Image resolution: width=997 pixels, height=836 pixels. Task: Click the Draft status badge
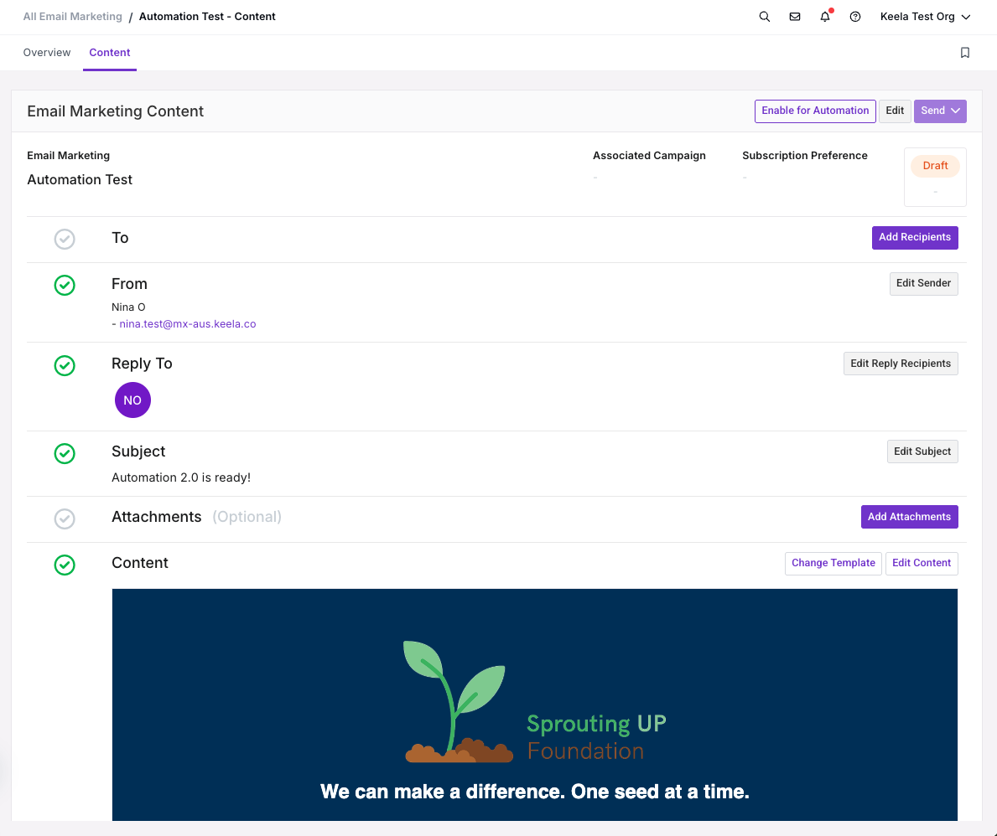point(935,166)
